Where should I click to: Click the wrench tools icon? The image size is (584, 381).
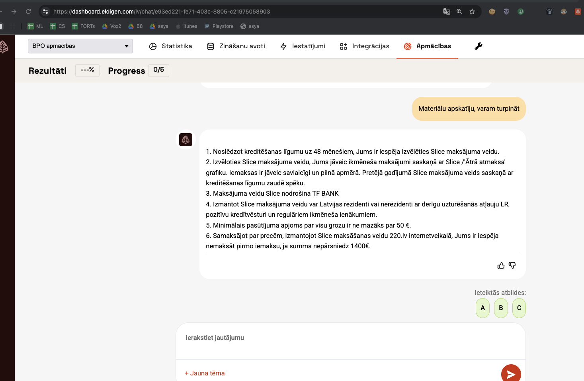[479, 46]
